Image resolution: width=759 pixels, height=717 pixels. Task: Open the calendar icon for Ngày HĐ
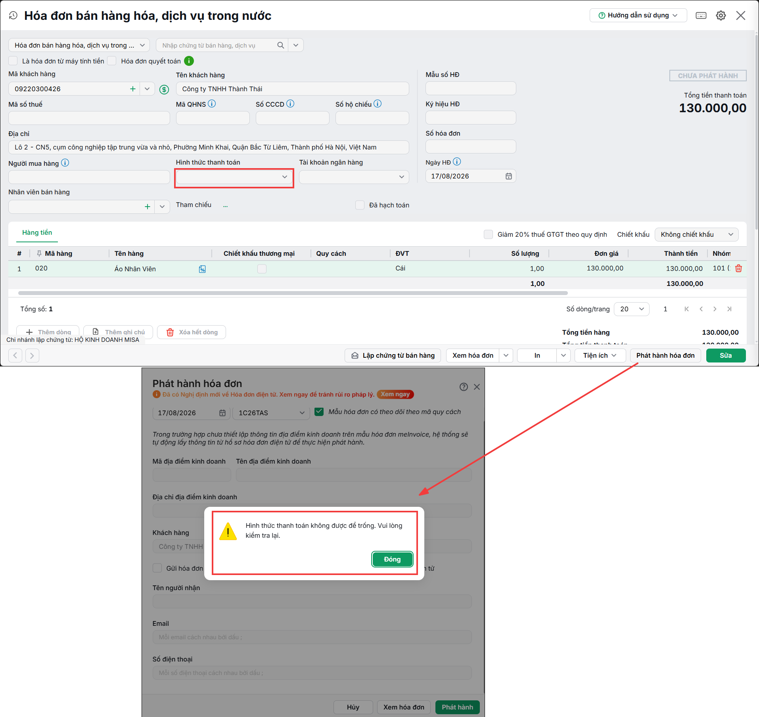click(x=508, y=176)
